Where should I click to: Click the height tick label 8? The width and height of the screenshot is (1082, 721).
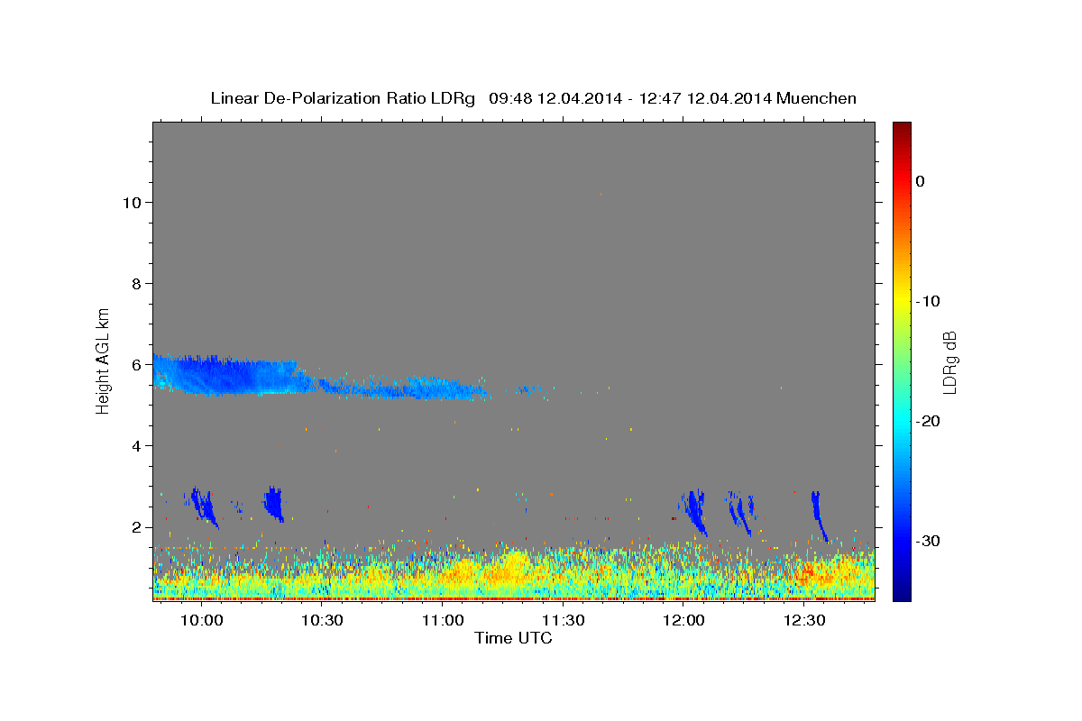135,284
